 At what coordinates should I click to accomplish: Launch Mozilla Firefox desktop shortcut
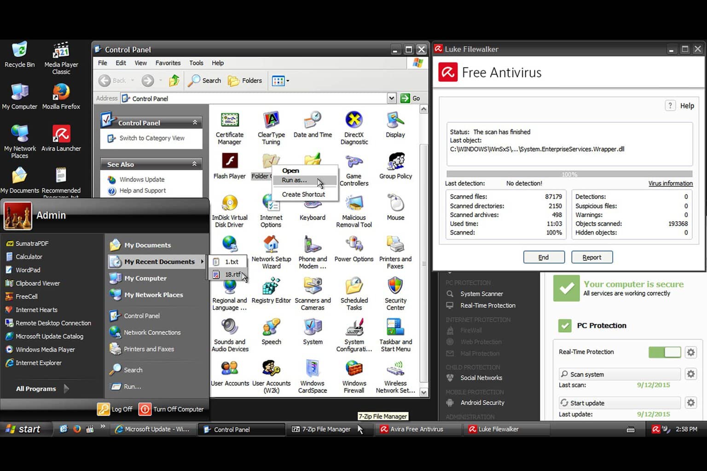[61, 97]
